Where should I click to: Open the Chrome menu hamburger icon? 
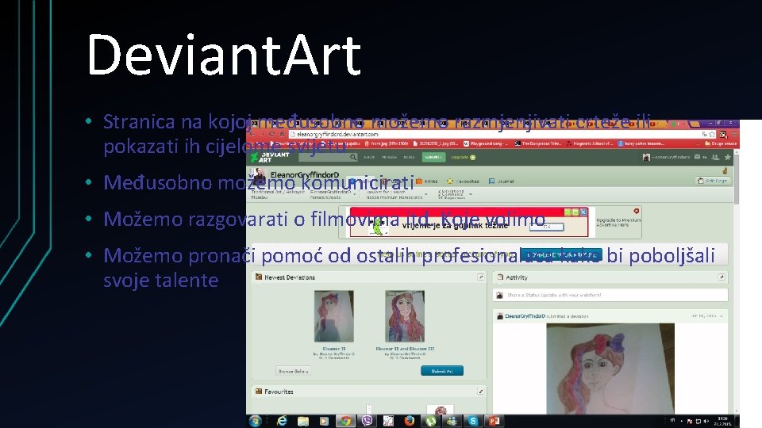734,134
